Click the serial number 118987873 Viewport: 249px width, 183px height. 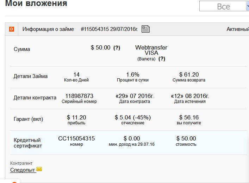coord(79,96)
